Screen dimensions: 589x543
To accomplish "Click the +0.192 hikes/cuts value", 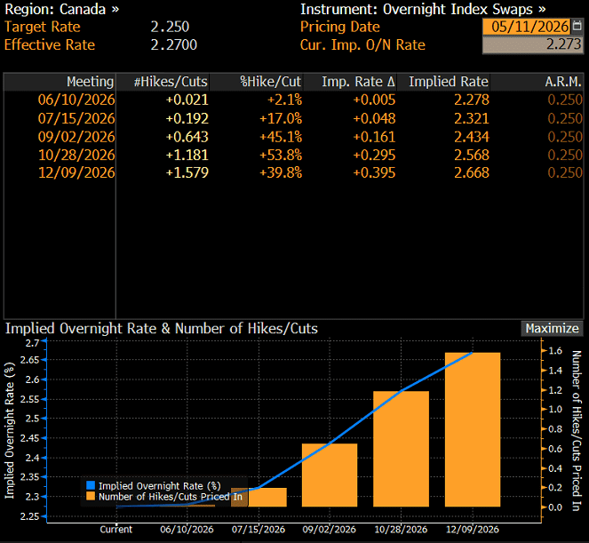I will coord(187,118).
